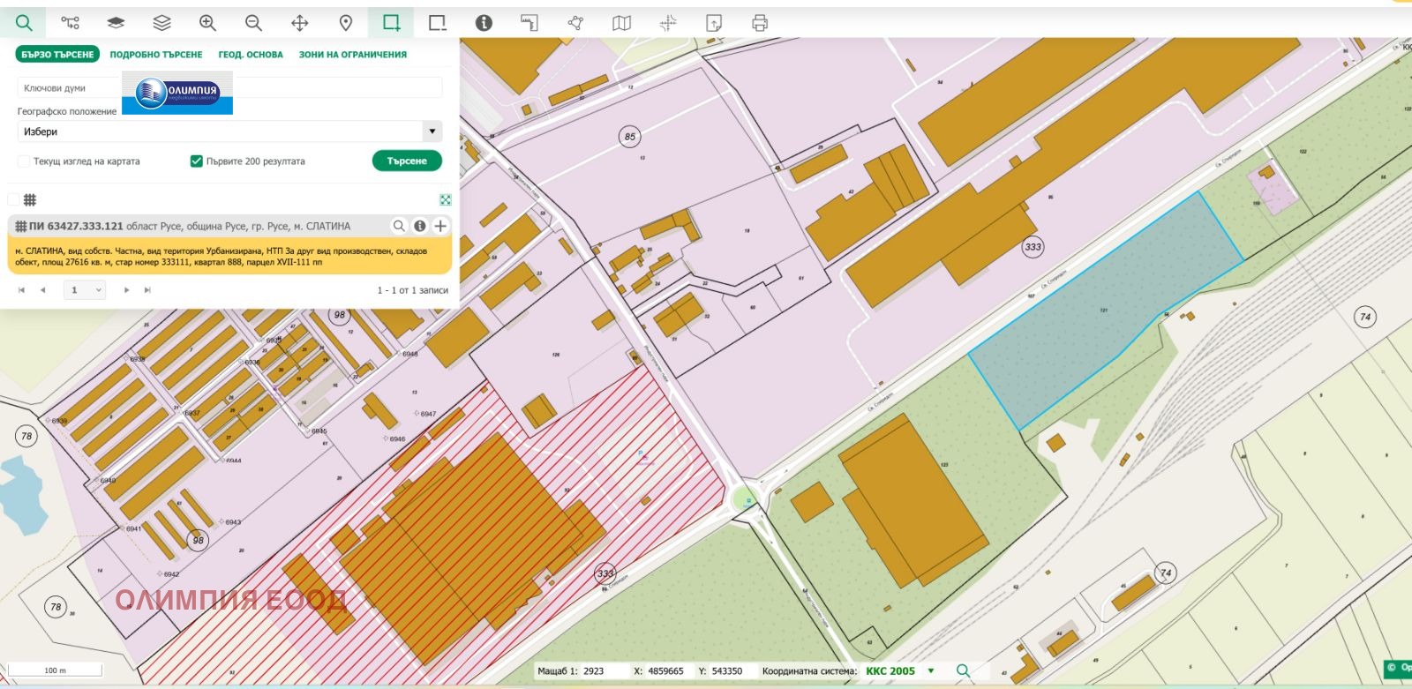Click the scale 'Мащаб' value field

pos(604,671)
